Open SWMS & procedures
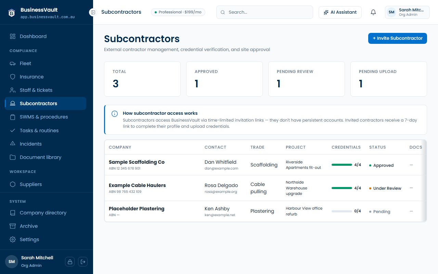 click(46, 117)
